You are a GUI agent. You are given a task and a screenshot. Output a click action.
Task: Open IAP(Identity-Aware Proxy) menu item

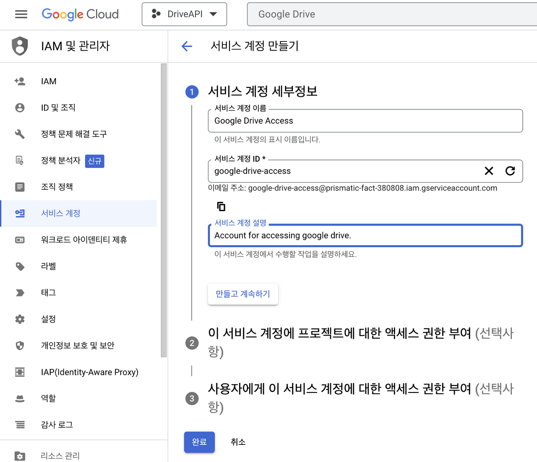(79, 372)
